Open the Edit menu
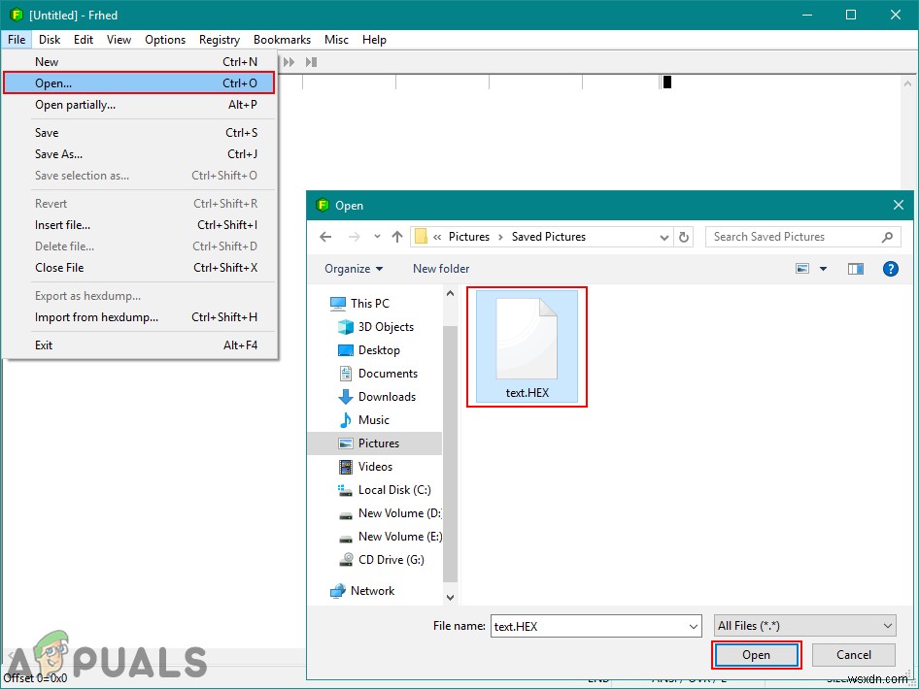This screenshot has height=689, width=919. [x=84, y=39]
